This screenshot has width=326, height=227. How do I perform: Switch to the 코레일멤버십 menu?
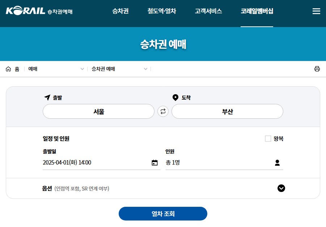click(x=257, y=11)
